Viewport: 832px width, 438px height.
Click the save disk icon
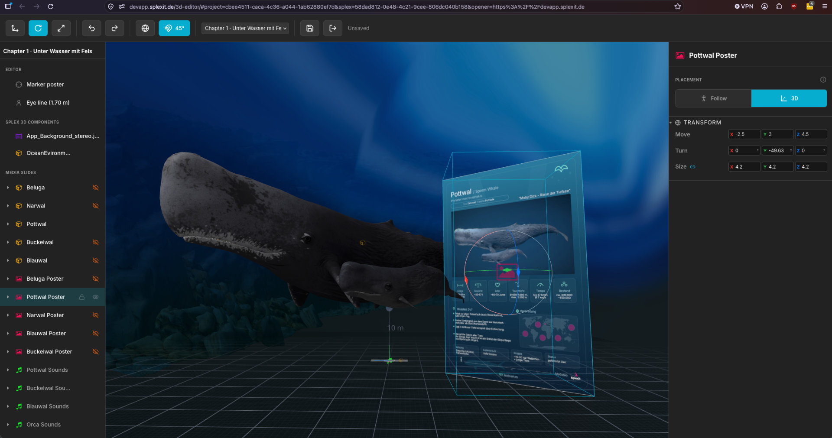pos(310,28)
